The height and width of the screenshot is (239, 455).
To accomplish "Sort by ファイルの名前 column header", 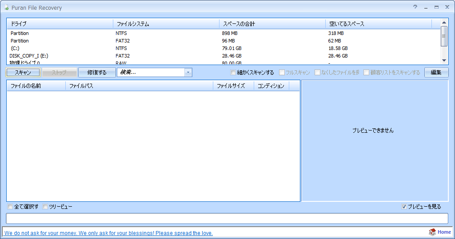I will [x=36, y=86].
